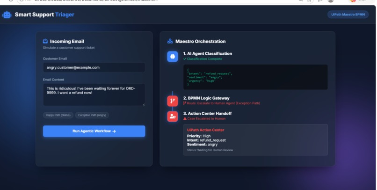Click '3. Action Center Handoff' step title
Viewport: 377px width, 190px height.
(207, 114)
